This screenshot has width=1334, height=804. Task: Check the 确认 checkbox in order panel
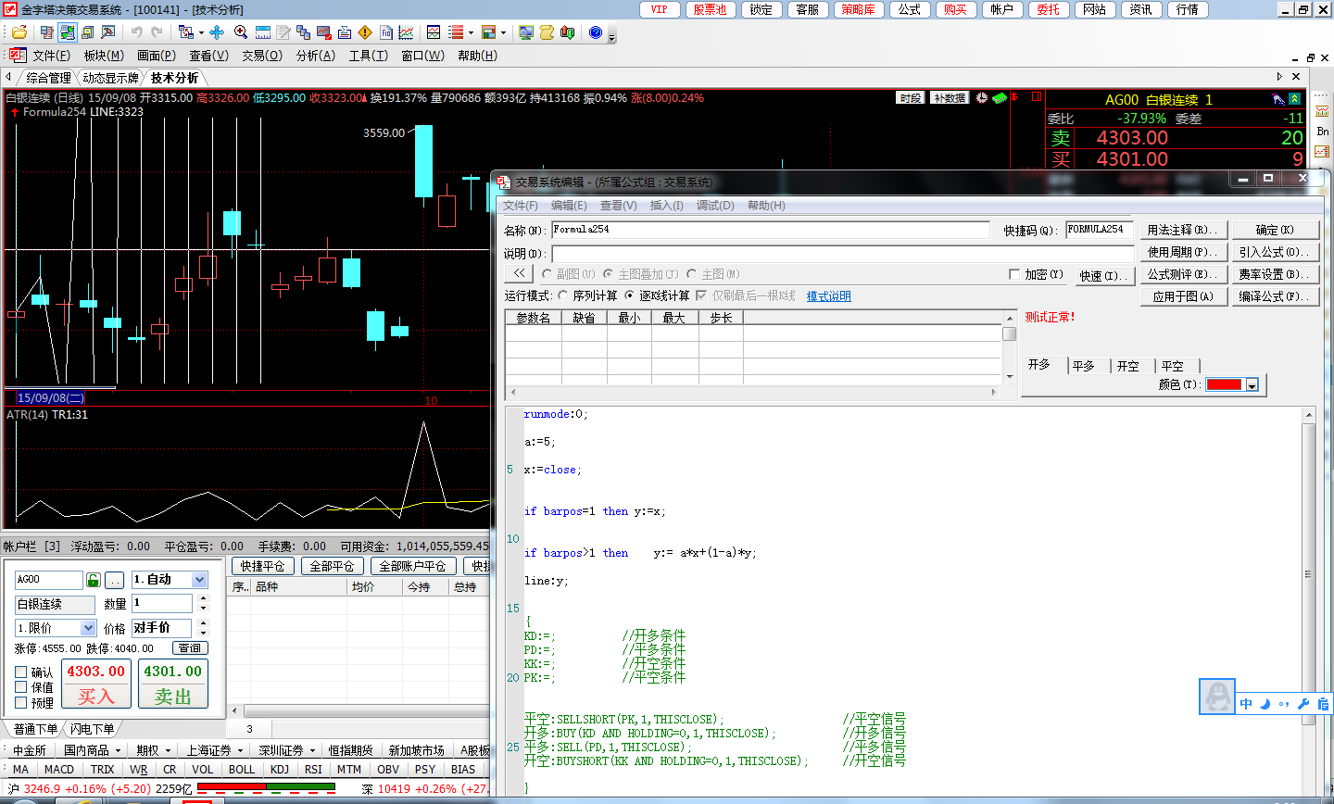point(21,672)
